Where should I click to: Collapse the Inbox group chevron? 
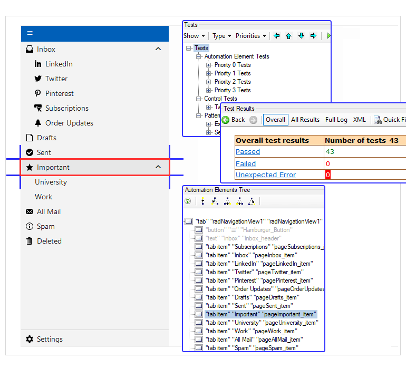pos(158,49)
